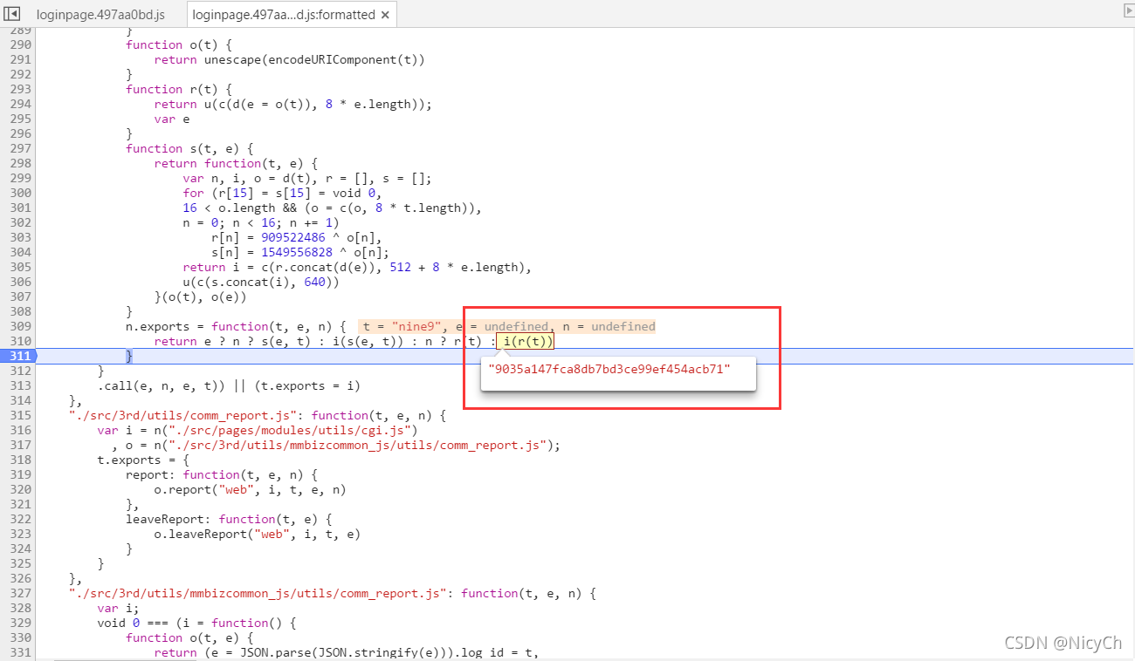Image resolution: width=1135 pixels, height=661 pixels.
Task: Add breakpoint at line number 306
Action: 20,282
